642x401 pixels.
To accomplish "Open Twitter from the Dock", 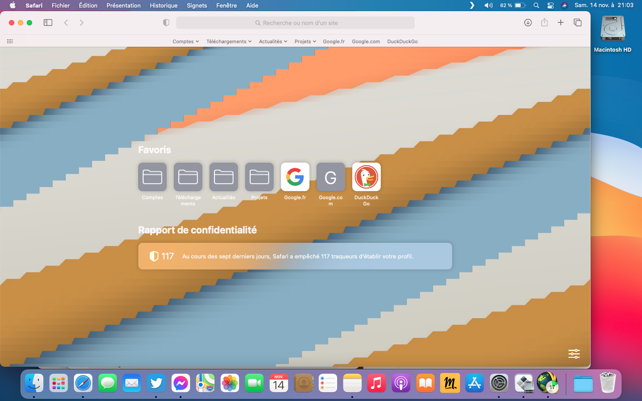I will pos(156,383).
